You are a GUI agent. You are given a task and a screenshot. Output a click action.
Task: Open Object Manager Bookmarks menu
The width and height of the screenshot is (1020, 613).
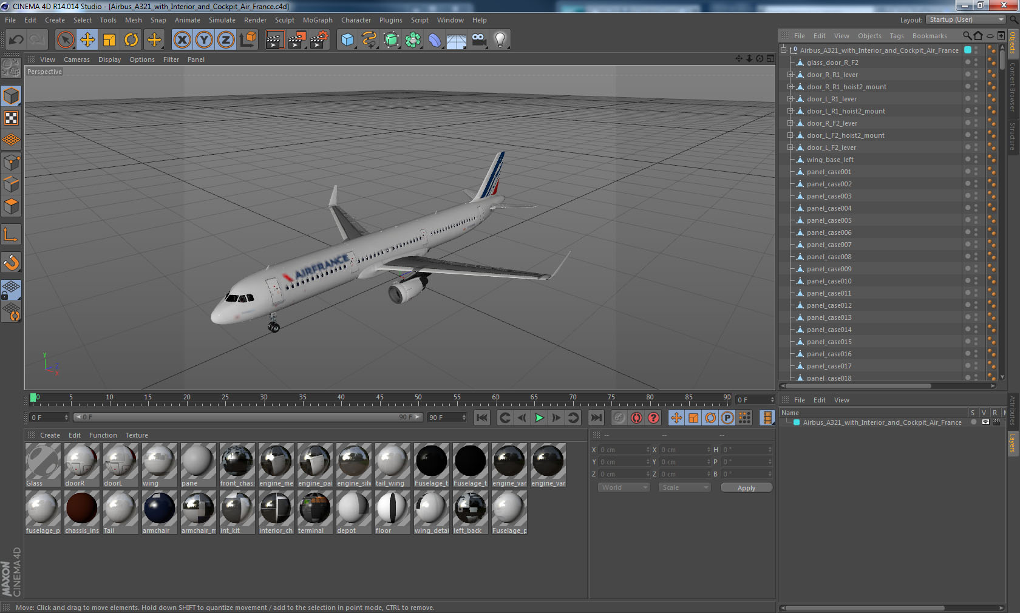[x=930, y=36]
